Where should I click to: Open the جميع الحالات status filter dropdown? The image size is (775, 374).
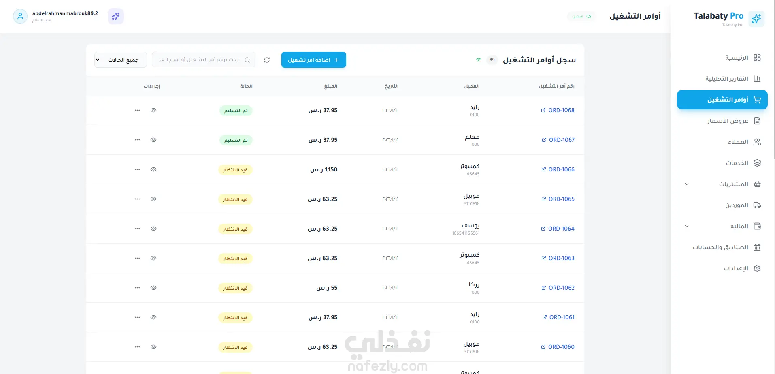(121, 60)
